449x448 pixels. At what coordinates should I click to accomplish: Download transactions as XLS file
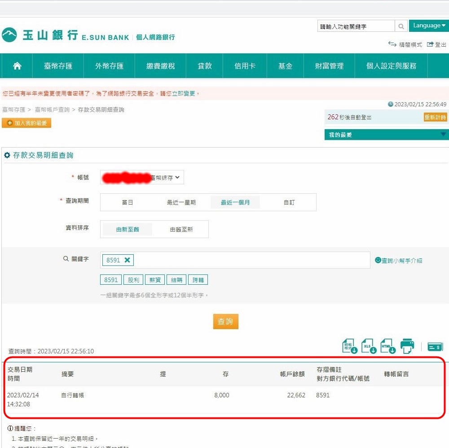(369, 346)
